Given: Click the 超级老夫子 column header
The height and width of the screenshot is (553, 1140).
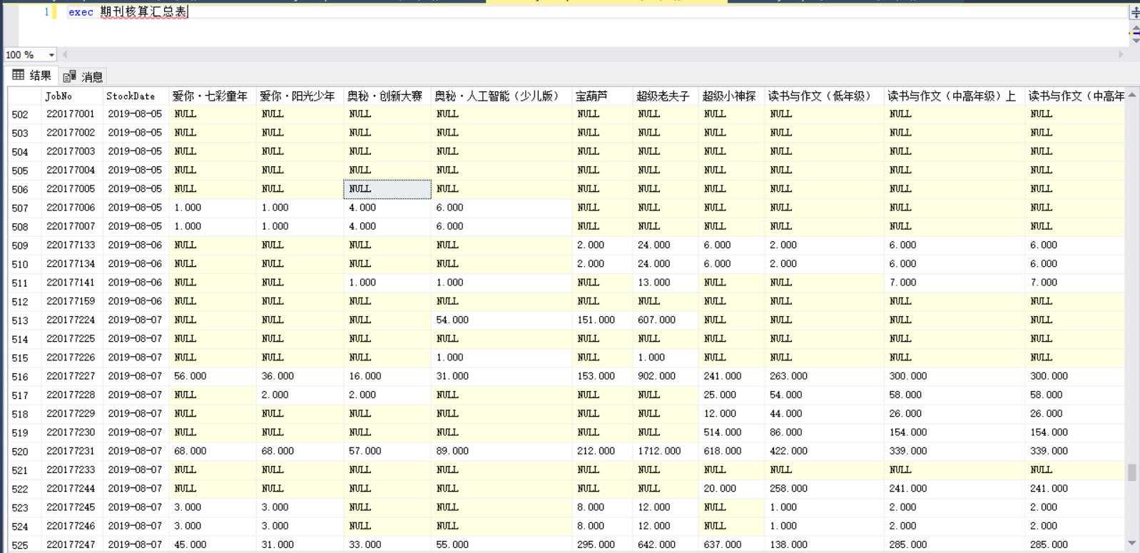Looking at the screenshot, I should point(665,96).
